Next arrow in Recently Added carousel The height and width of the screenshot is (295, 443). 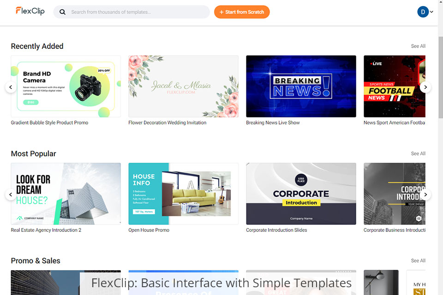[x=425, y=87]
